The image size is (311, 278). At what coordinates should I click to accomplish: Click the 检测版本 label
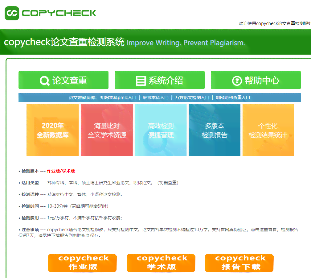[x=30, y=171]
